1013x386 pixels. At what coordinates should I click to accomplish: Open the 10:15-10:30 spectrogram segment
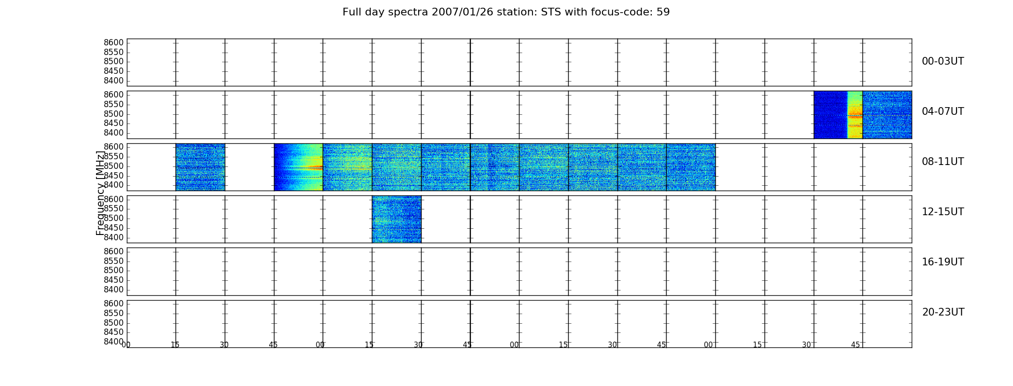[x=593, y=167]
